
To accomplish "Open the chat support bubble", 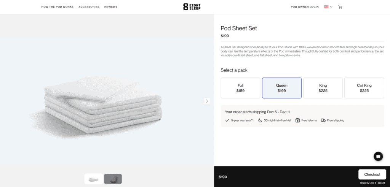I will click(378, 156).
